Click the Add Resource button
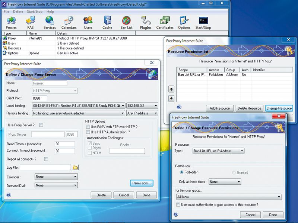Viewport: 298px width, 223px height. pos(220,108)
